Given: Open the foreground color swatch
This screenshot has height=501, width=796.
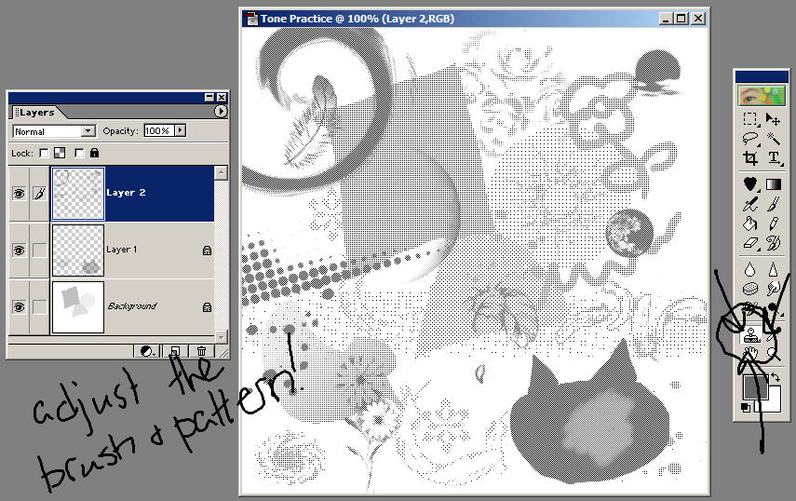Looking at the screenshot, I should click(x=755, y=386).
